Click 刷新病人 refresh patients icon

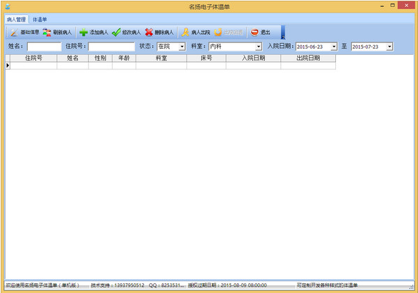pos(47,32)
